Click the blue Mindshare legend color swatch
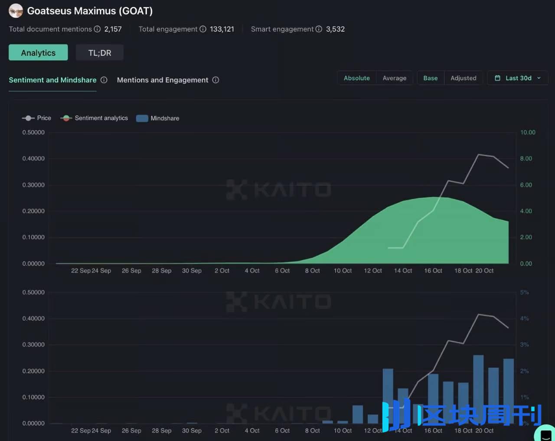The height and width of the screenshot is (441, 555). click(x=142, y=118)
